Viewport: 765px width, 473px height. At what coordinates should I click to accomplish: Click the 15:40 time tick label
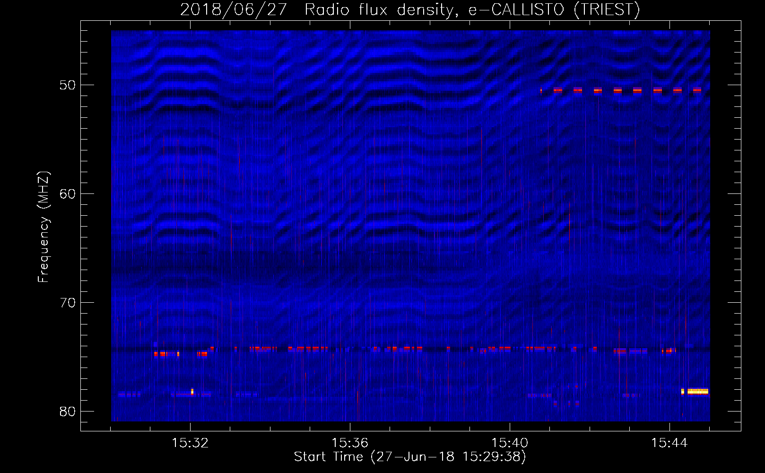[510, 443]
